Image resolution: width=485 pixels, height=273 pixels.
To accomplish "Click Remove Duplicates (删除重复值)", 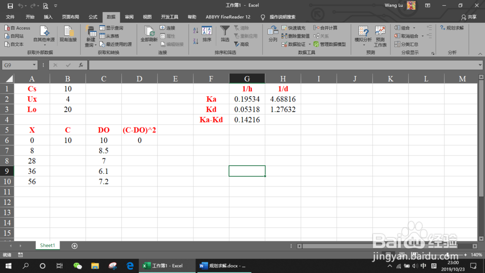I will pyautogui.click(x=295, y=36).
